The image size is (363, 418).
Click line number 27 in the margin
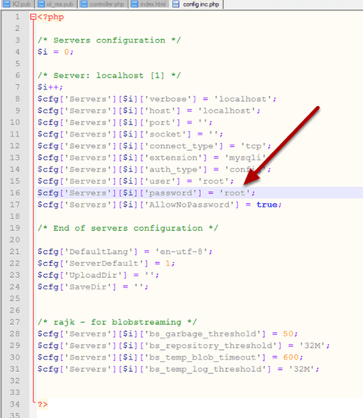(15, 322)
